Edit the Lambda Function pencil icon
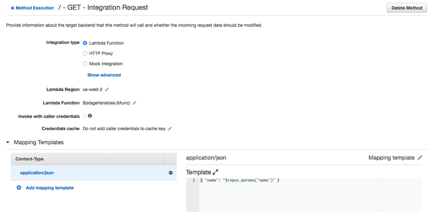This screenshot has width=430, height=212. tap(134, 103)
